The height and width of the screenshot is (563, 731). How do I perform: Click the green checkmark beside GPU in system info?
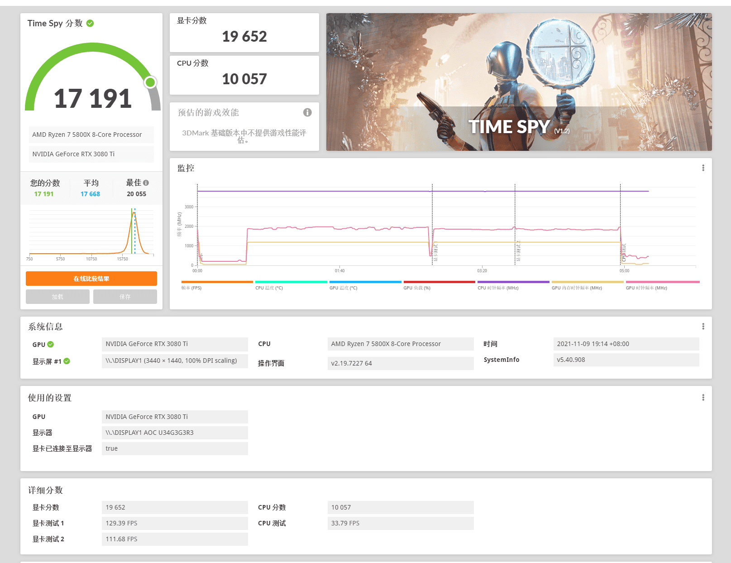tap(50, 344)
